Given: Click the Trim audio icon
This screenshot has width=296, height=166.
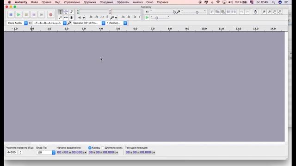Looking at the screenshot, I should [228, 12].
